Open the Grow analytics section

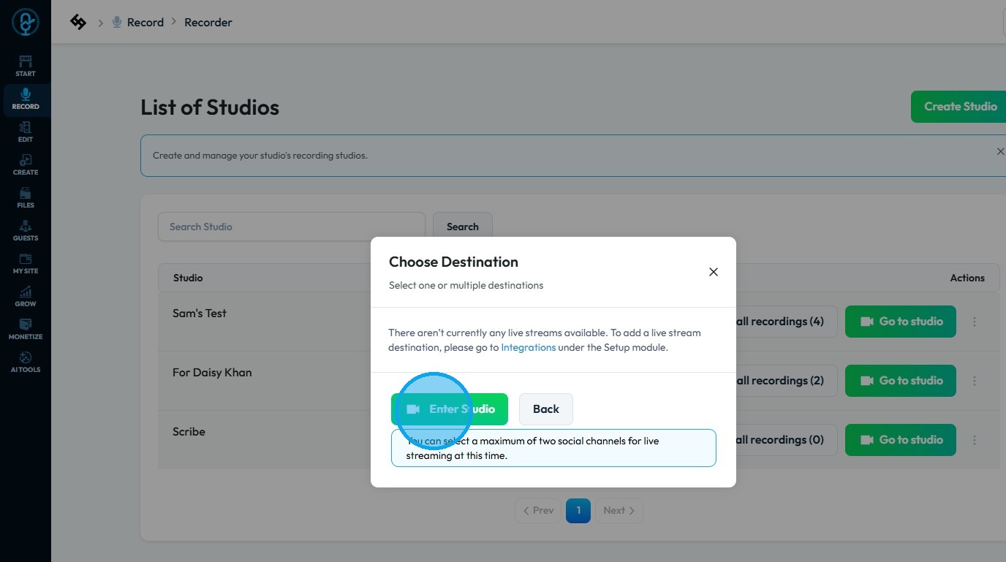[25, 296]
